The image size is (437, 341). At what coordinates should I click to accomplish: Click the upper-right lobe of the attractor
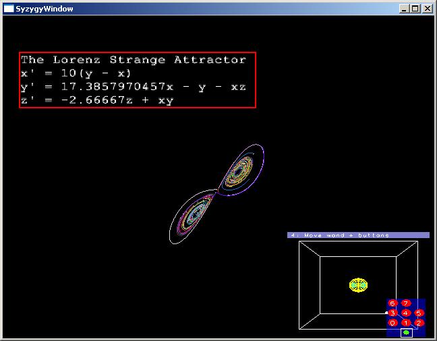coord(241,171)
